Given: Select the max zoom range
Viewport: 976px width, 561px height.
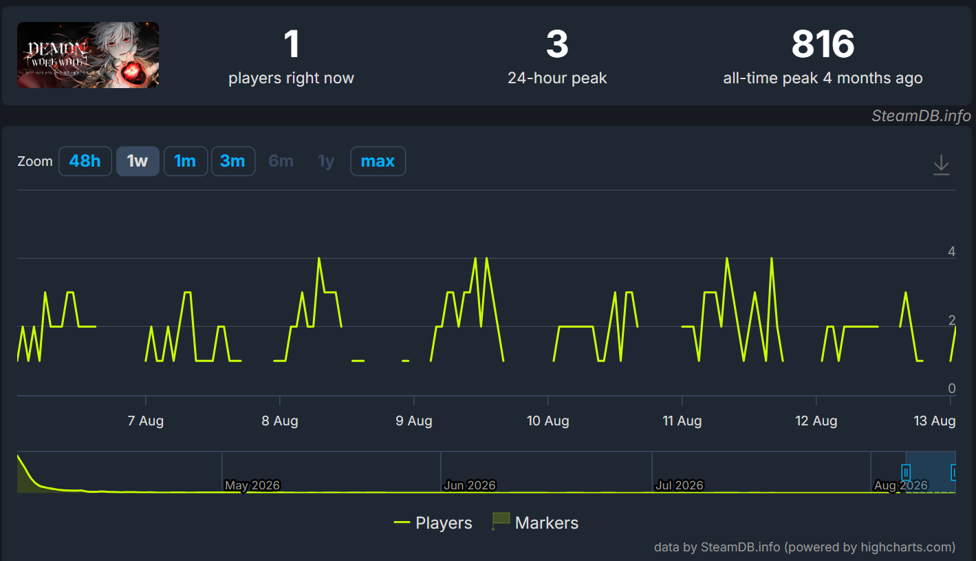Looking at the screenshot, I should point(378,161).
